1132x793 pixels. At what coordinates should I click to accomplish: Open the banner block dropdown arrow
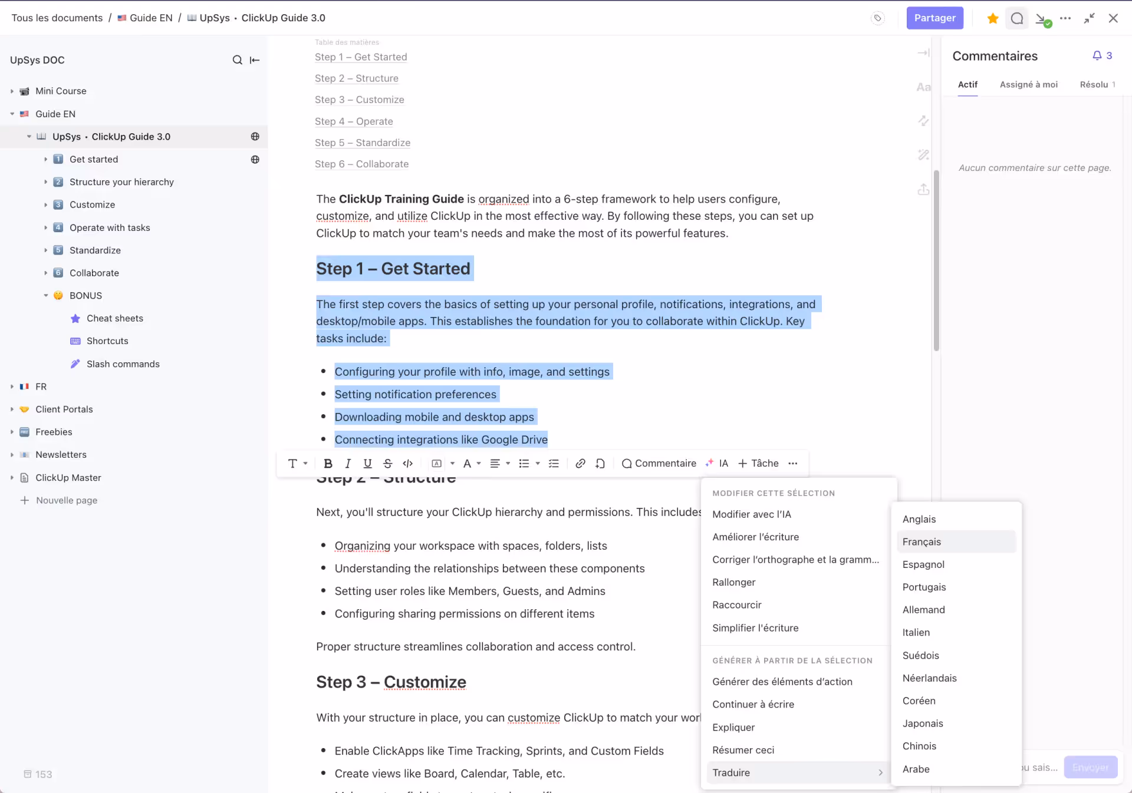452,464
